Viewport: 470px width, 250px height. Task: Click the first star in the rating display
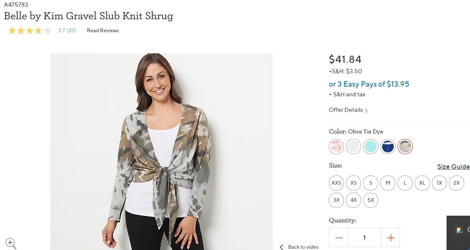[13, 30]
